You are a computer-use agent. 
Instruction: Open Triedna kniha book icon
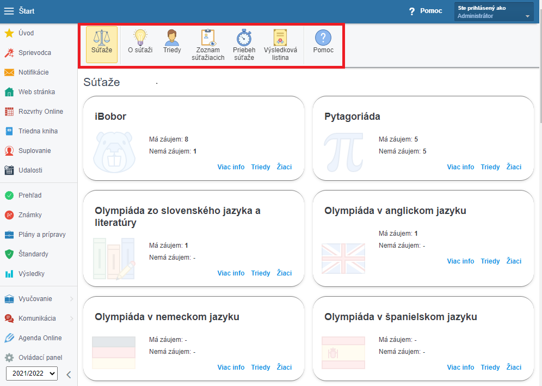(x=9, y=131)
